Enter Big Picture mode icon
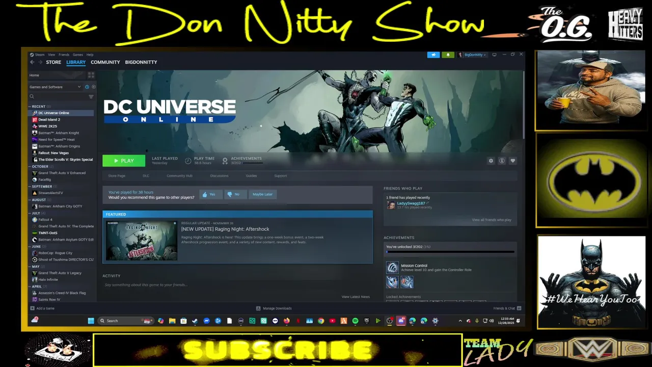652x367 pixels. click(x=494, y=55)
